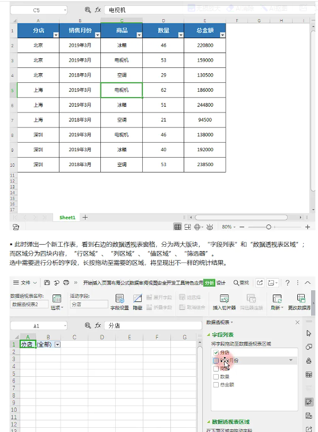Viewport: 318px width, 432px height.
Task: Click the zoom in plus icon
Action: tap(307, 227)
